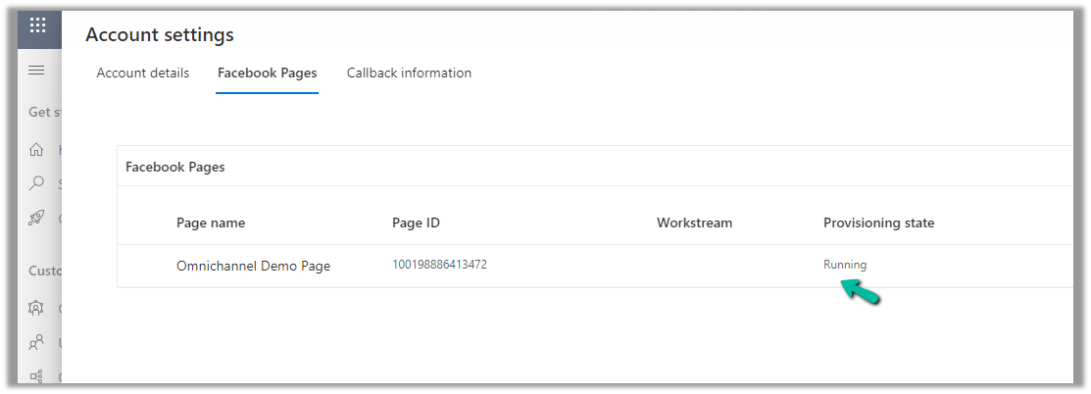The height and width of the screenshot is (394, 1091).
Task: Collapse the hamburger navigation menu
Action: [37, 70]
